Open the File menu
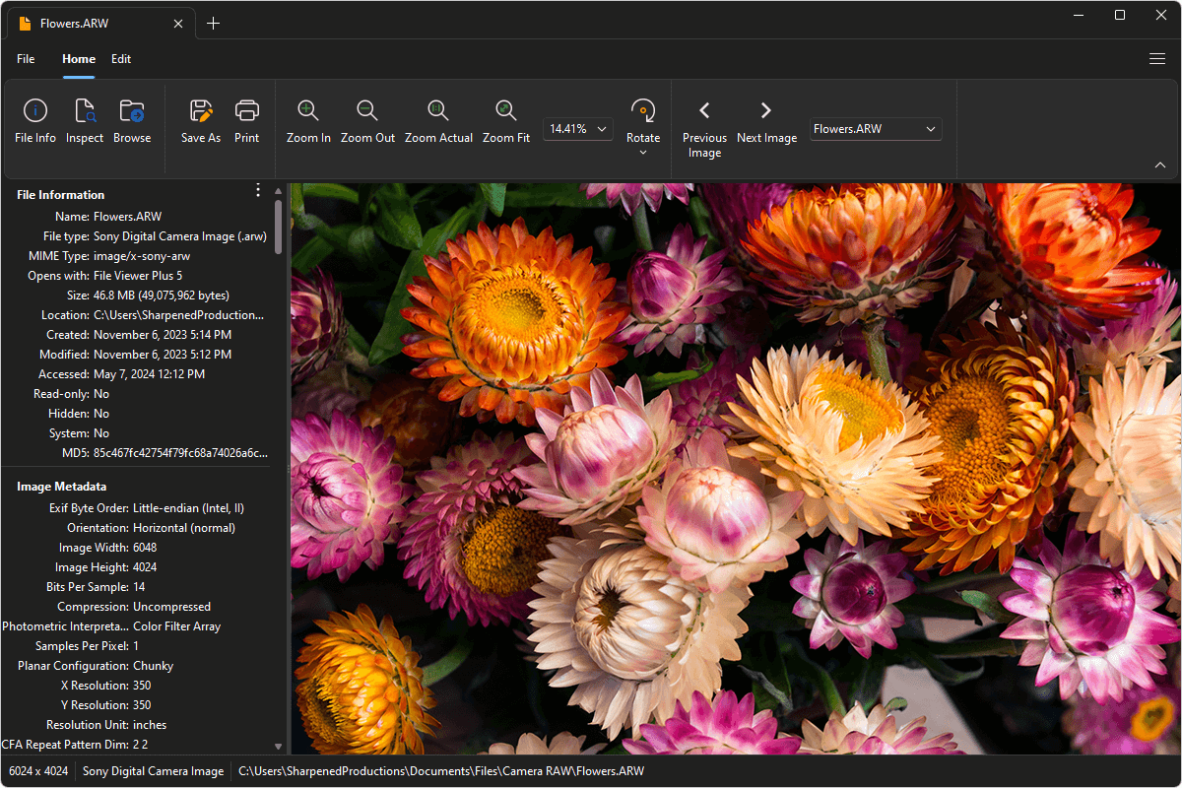This screenshot has height=788, width=1182. point(26,59)
